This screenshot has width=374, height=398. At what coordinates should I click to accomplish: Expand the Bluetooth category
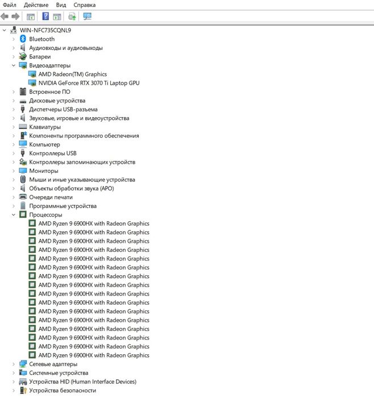pos(14,39)
